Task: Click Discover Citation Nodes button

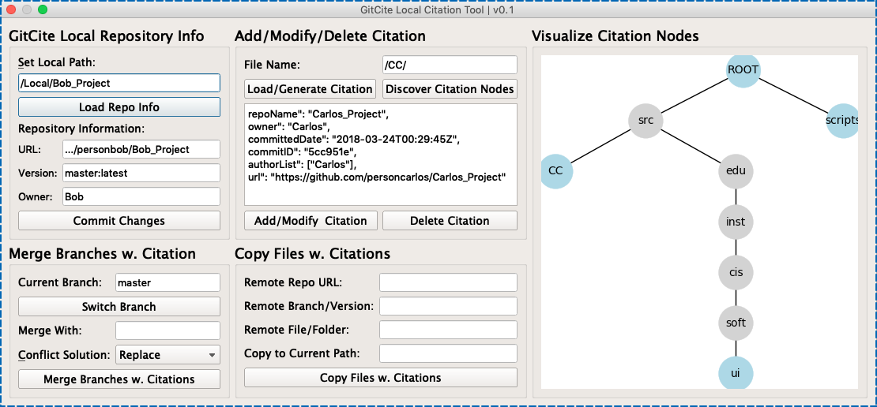Action: [450, 89]
